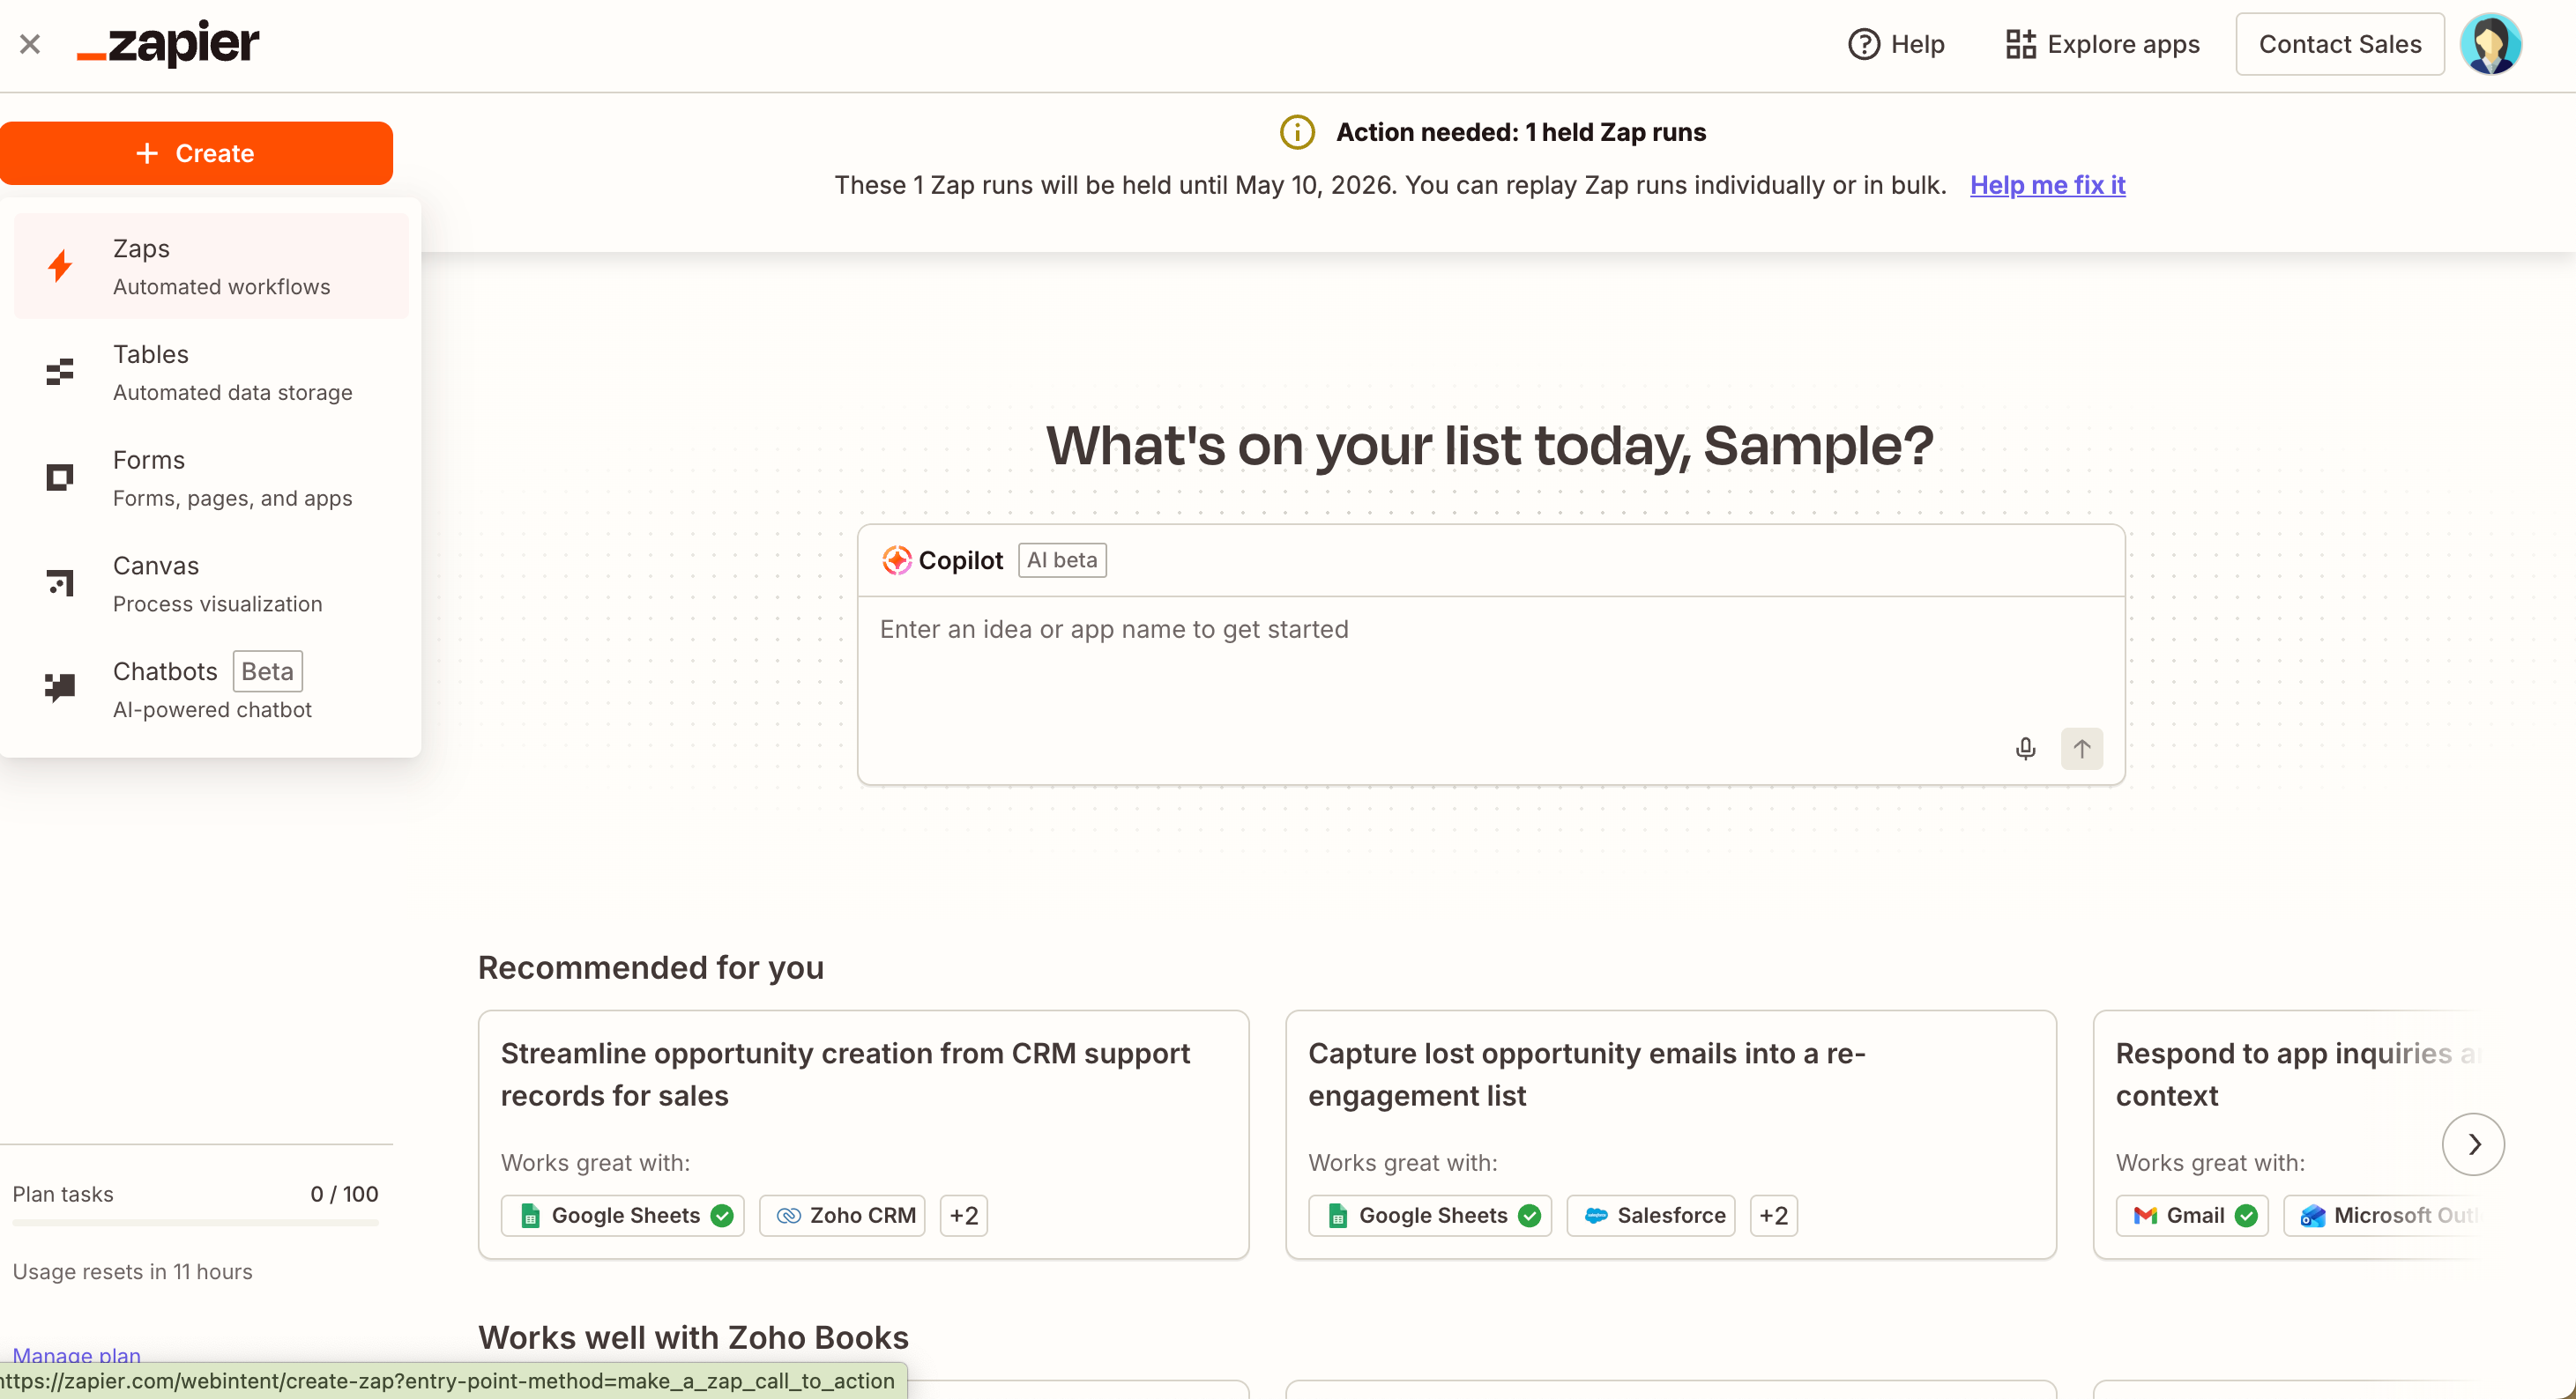Image resolution: width=2576 pixels, height=1399 pixels.
Task: Click the Zapier logo
Action: coord(169,44)
